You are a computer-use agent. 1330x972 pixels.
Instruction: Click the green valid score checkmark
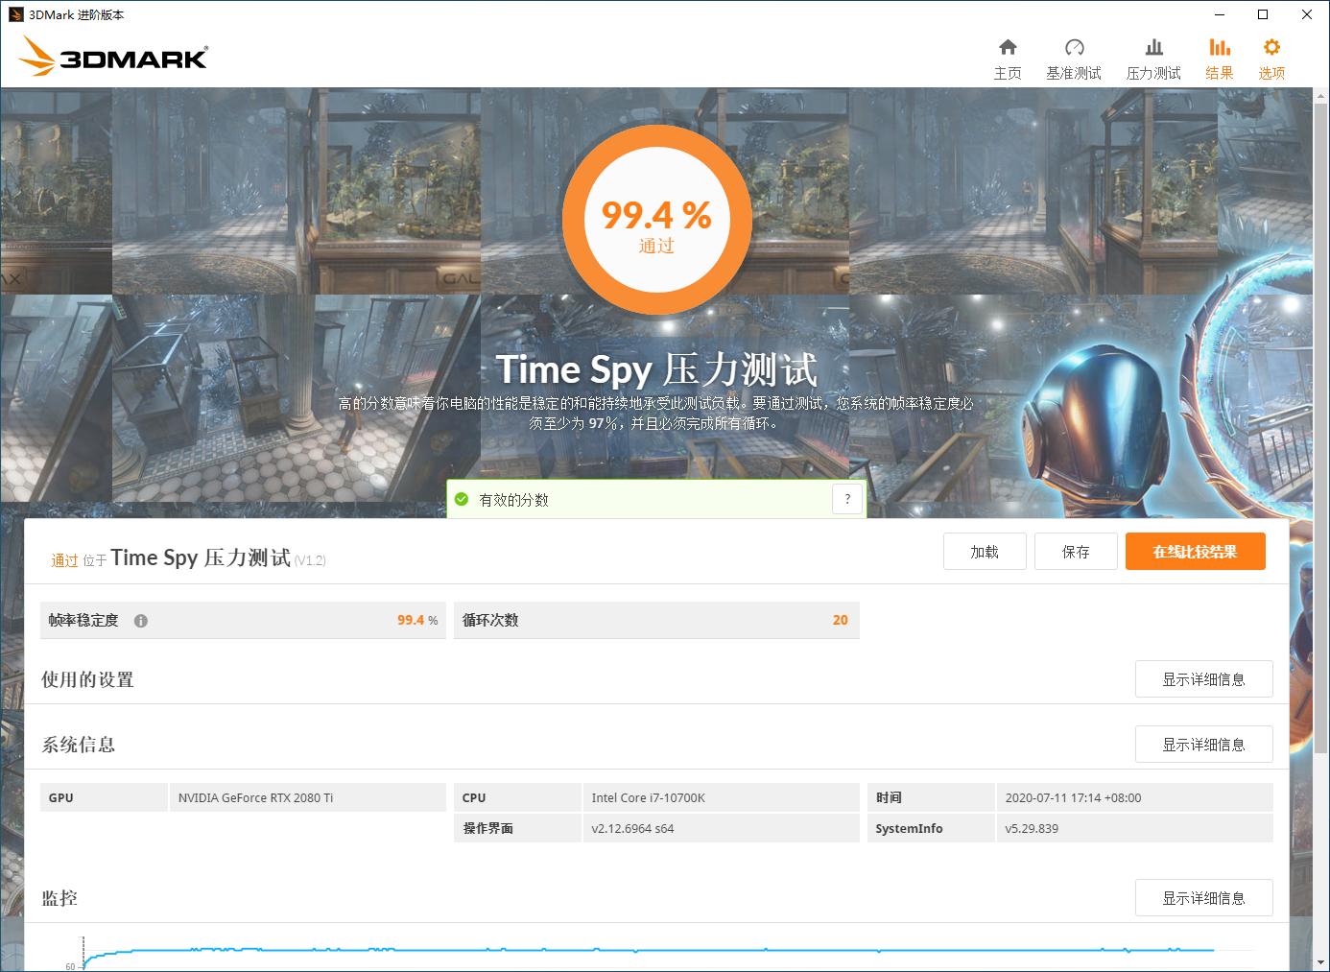tap(462, 499)
